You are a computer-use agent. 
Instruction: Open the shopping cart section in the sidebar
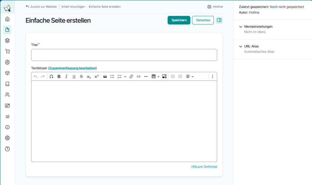coord(7,51)
